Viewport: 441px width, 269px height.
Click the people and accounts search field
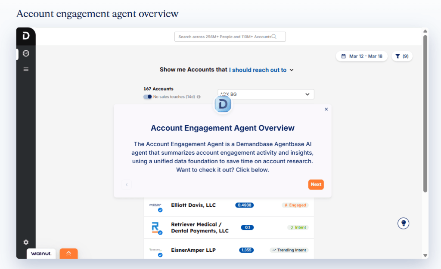230,37
